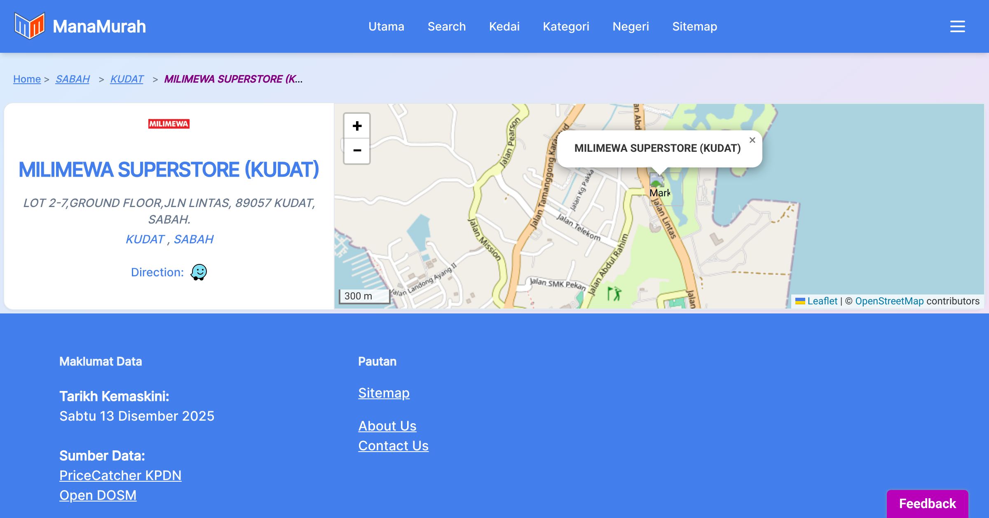Zoom out on the map
The width and height of the screenshot is (989, 518).
tap(357, 151)
